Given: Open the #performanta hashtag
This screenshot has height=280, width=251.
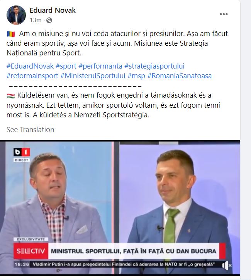Looking at the screenshot, I should pos(100,66).
